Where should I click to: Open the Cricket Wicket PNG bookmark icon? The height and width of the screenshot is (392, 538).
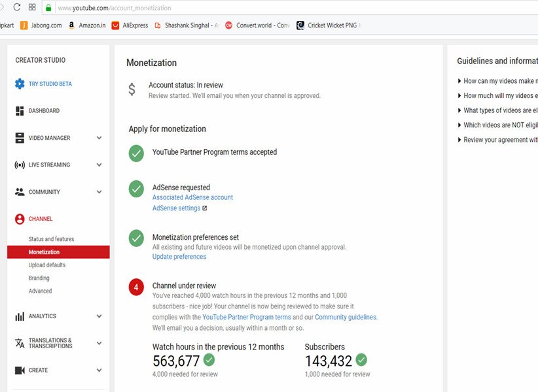click(300, 25)
